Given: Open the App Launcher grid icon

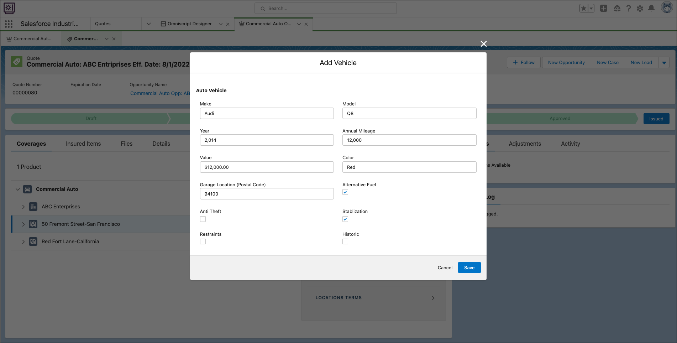Looking at the screenshot, I should (x=9, y=24).
